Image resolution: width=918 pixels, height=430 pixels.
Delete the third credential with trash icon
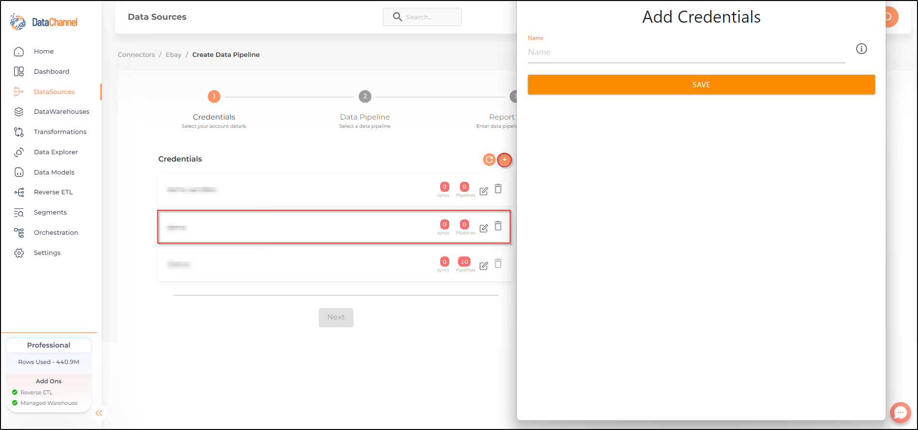point(498,263)
